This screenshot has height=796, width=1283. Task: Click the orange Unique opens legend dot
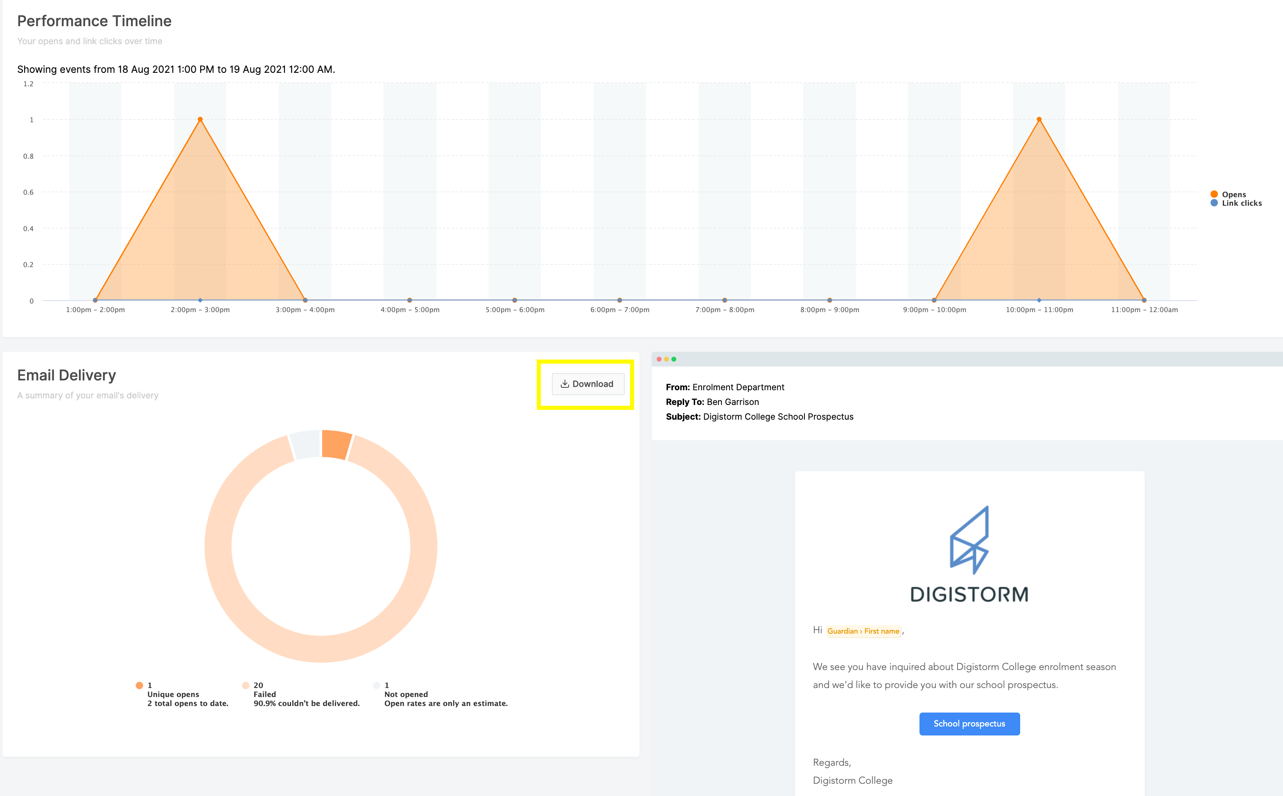[140, 685]
